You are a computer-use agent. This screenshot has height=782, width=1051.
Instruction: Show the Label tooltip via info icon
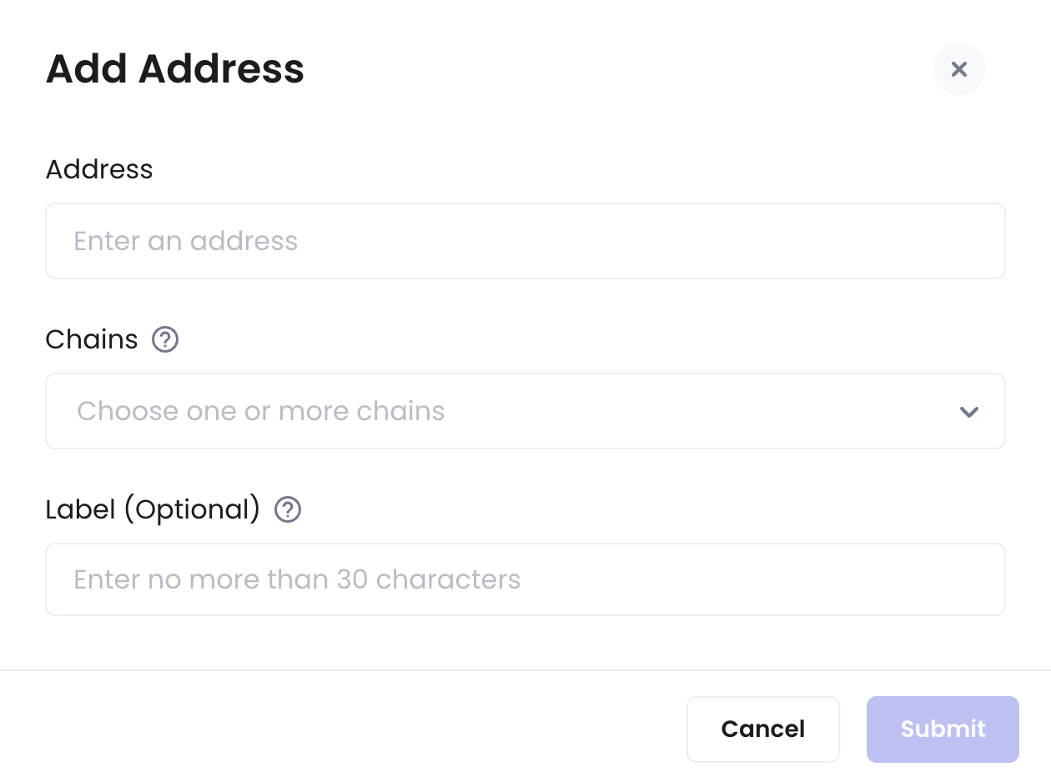click(x=288, y=509)
